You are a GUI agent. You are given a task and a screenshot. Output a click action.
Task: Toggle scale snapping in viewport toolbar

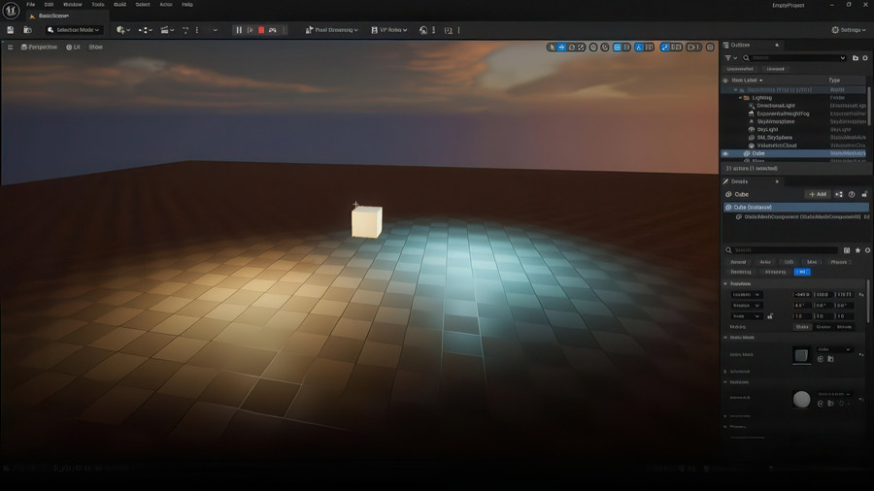[x=664, y=48]
